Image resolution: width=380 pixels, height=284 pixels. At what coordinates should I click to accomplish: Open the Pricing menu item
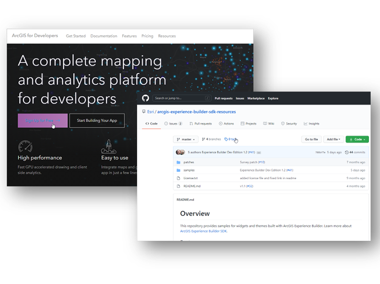[147, 36]
